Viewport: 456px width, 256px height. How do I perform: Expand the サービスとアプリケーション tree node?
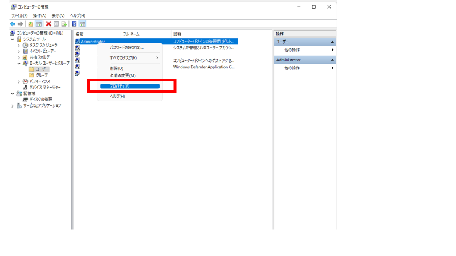pyautogui.click(x=13, y=106)
